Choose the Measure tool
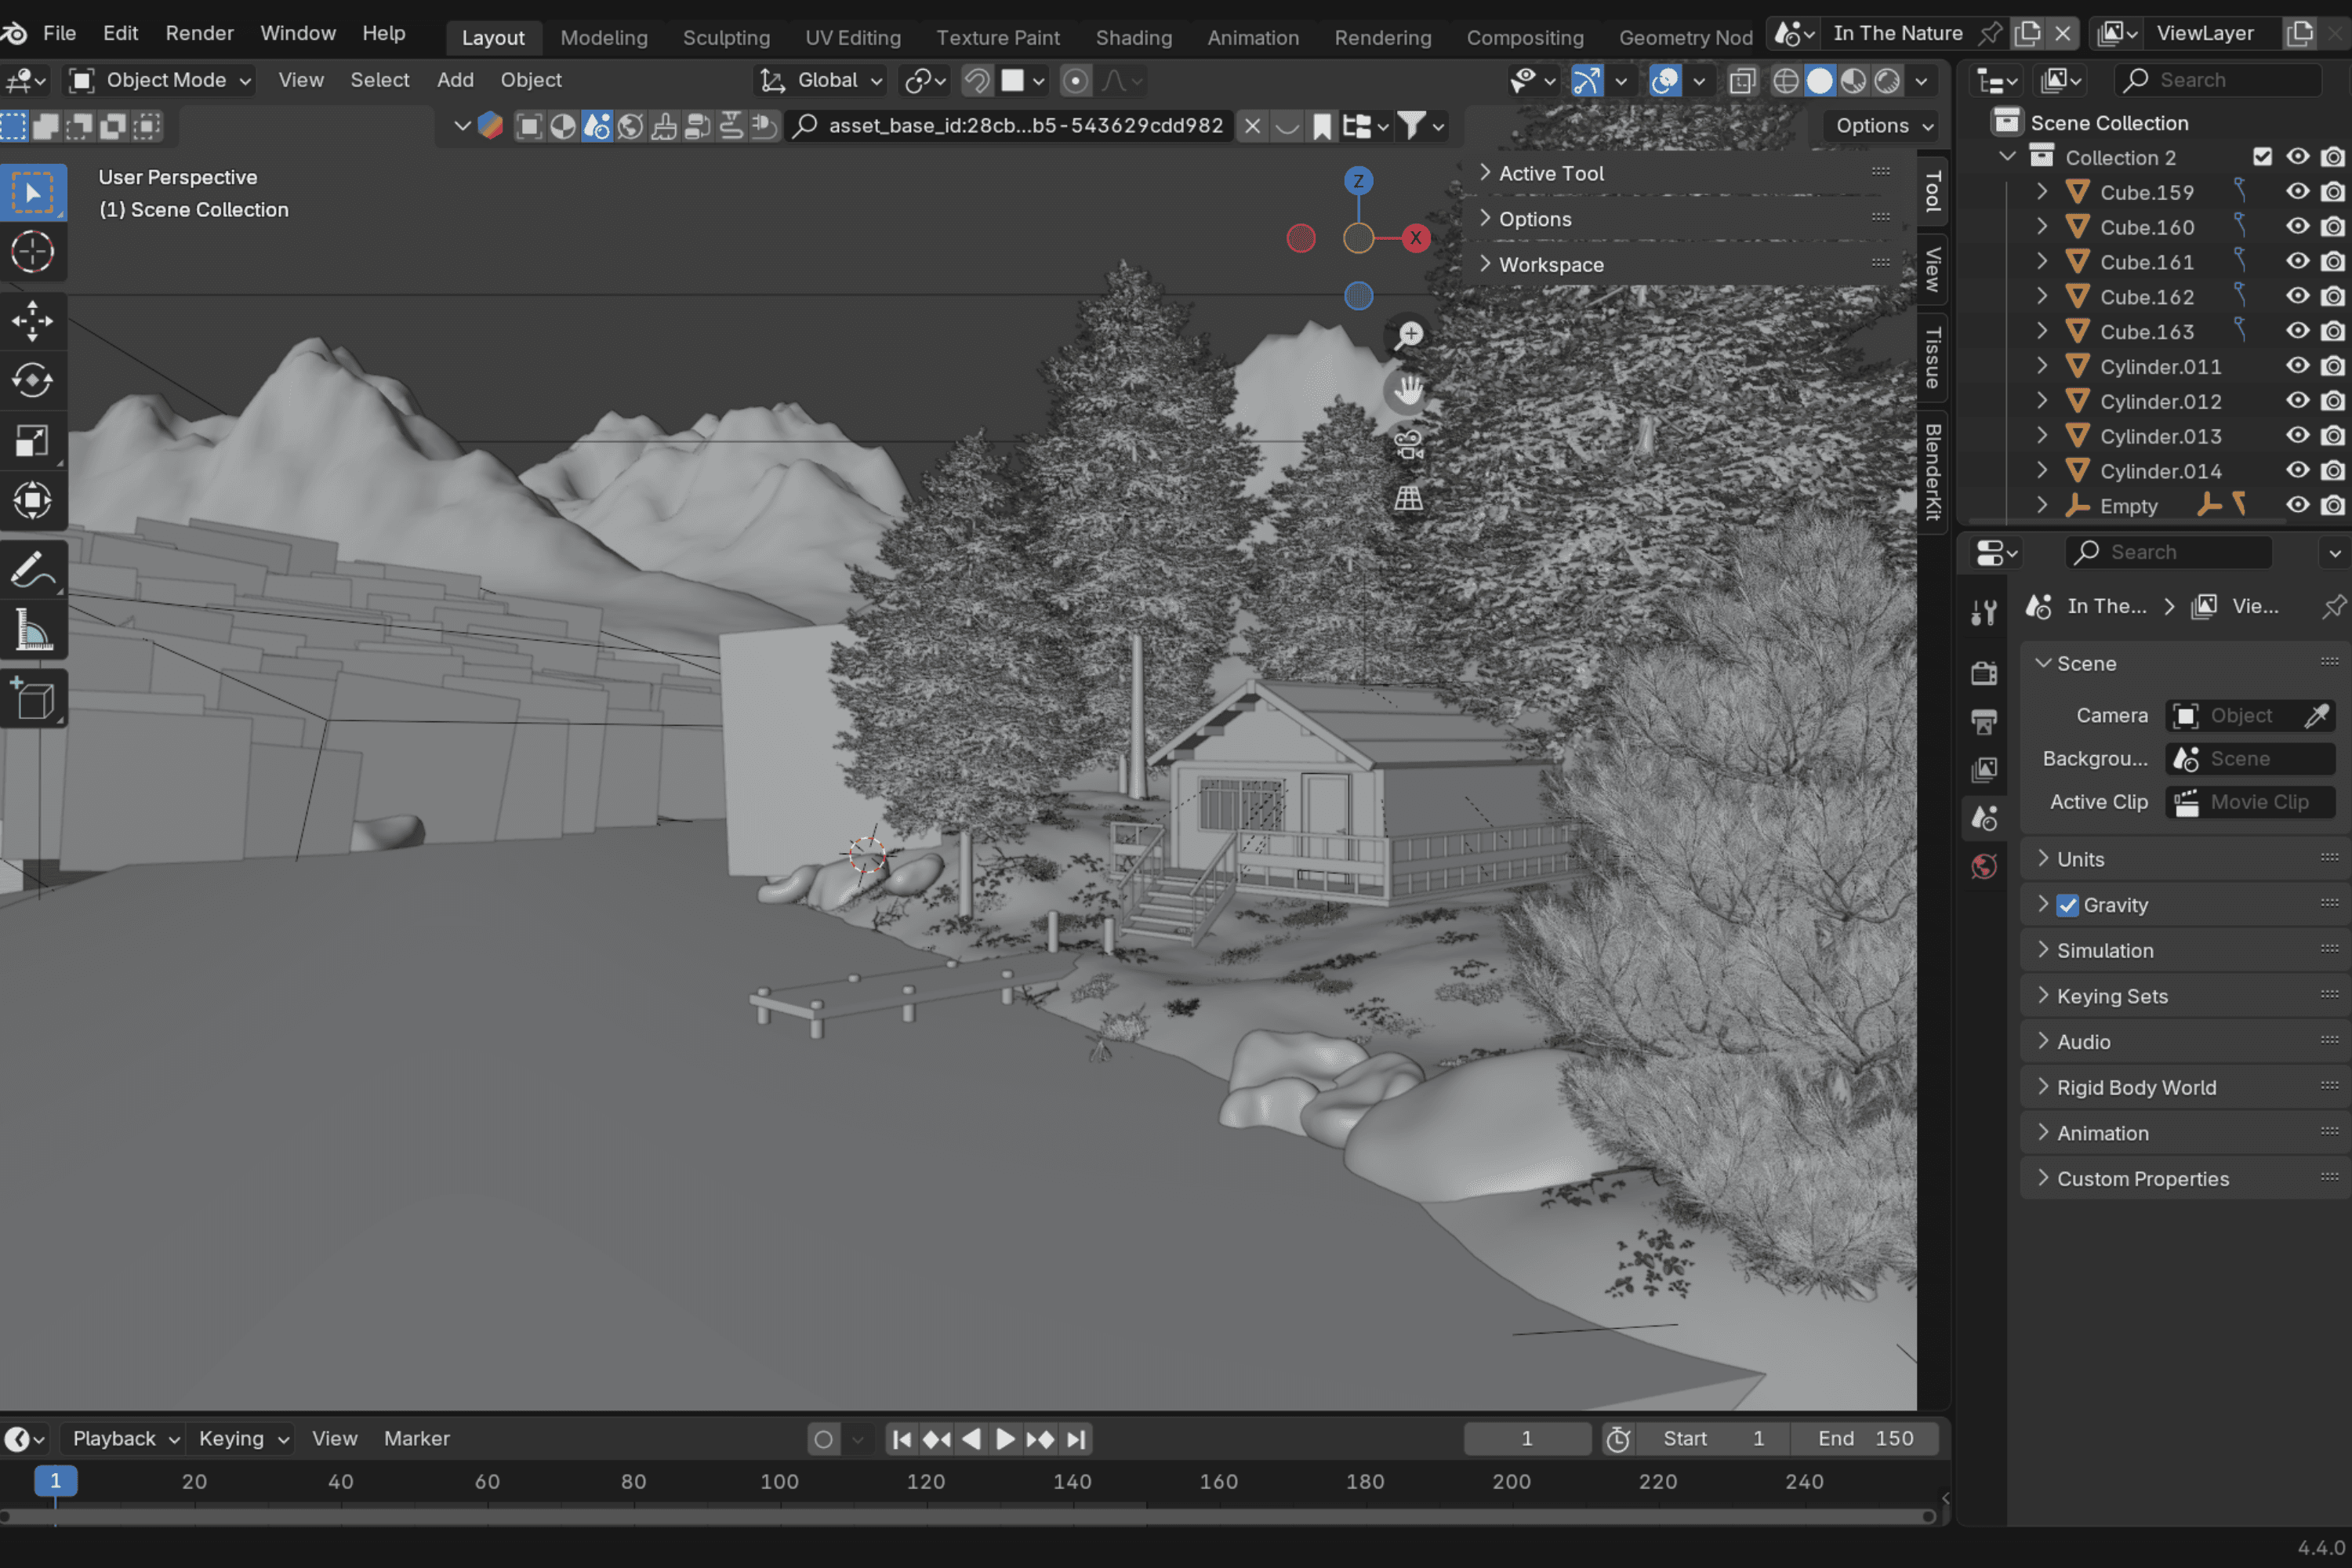Viewport: 2352px width, 1568px height. tap(32, 630)
